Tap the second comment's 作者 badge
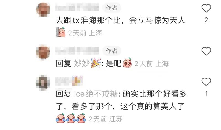The height and width of the screenshot is (130, 221). 112,51
